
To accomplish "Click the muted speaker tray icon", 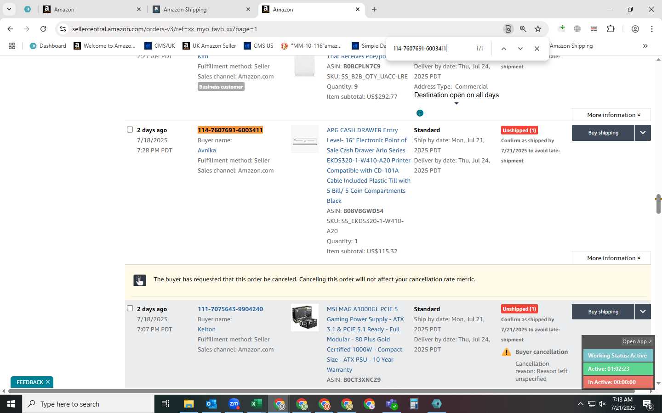I will [x=602, y=404].
